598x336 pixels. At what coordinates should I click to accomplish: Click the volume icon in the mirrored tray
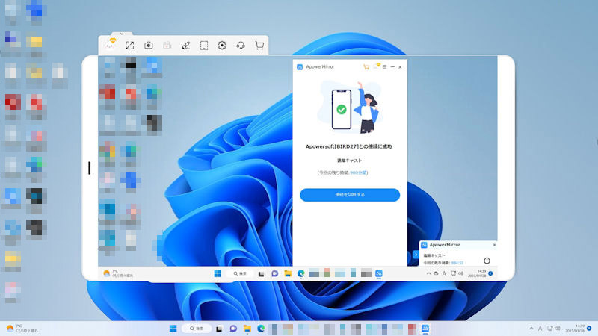point(460,273)
